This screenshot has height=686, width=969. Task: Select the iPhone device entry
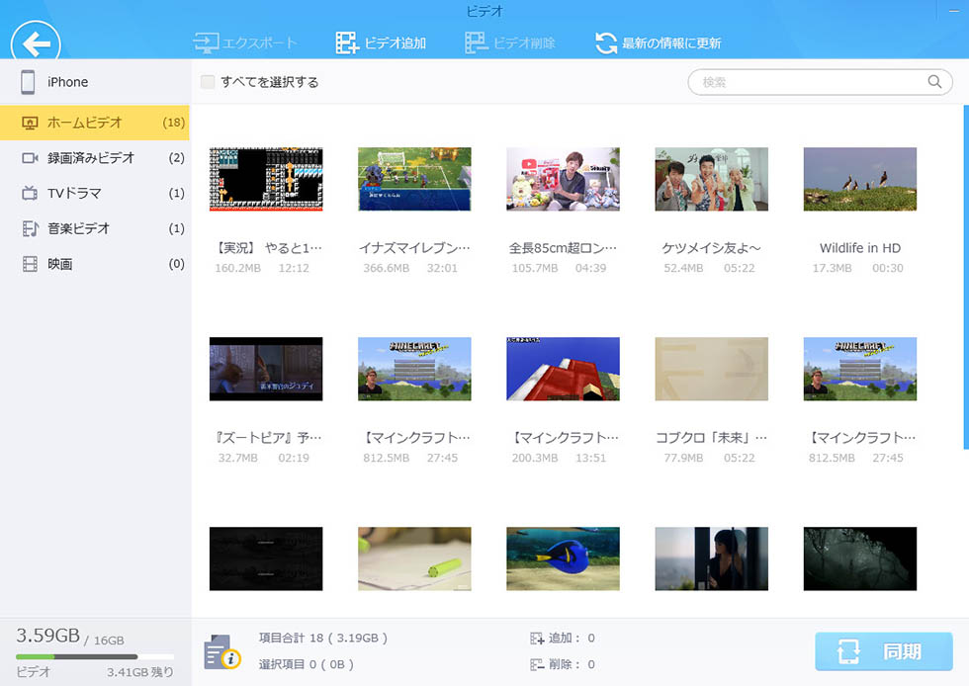pyautogui.click(x=95, y=82)
